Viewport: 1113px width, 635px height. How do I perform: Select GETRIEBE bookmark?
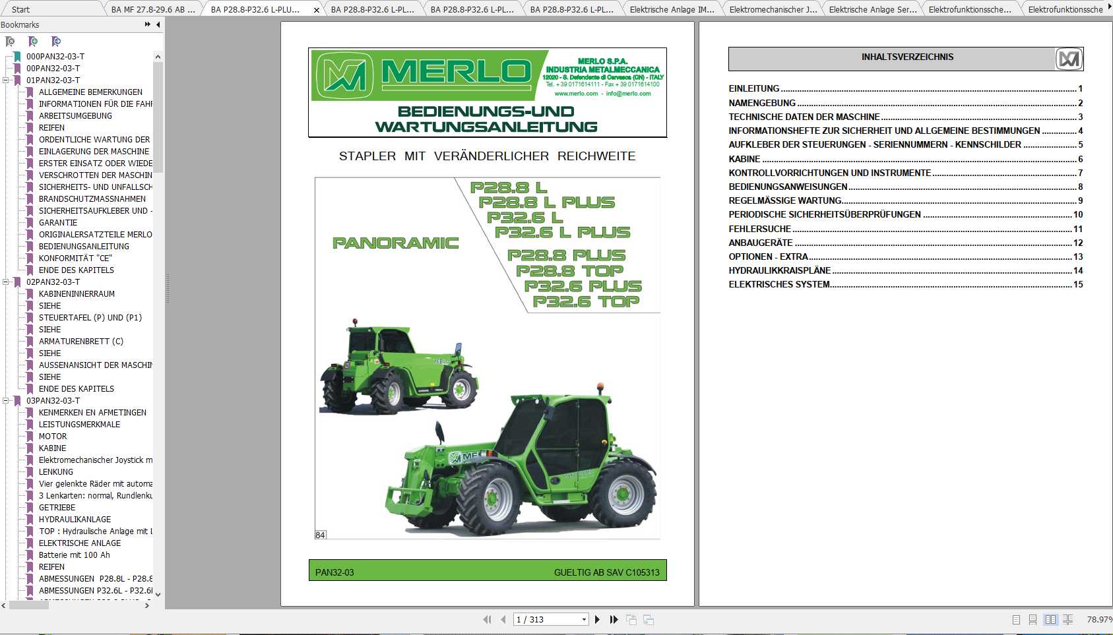point(57,508)
